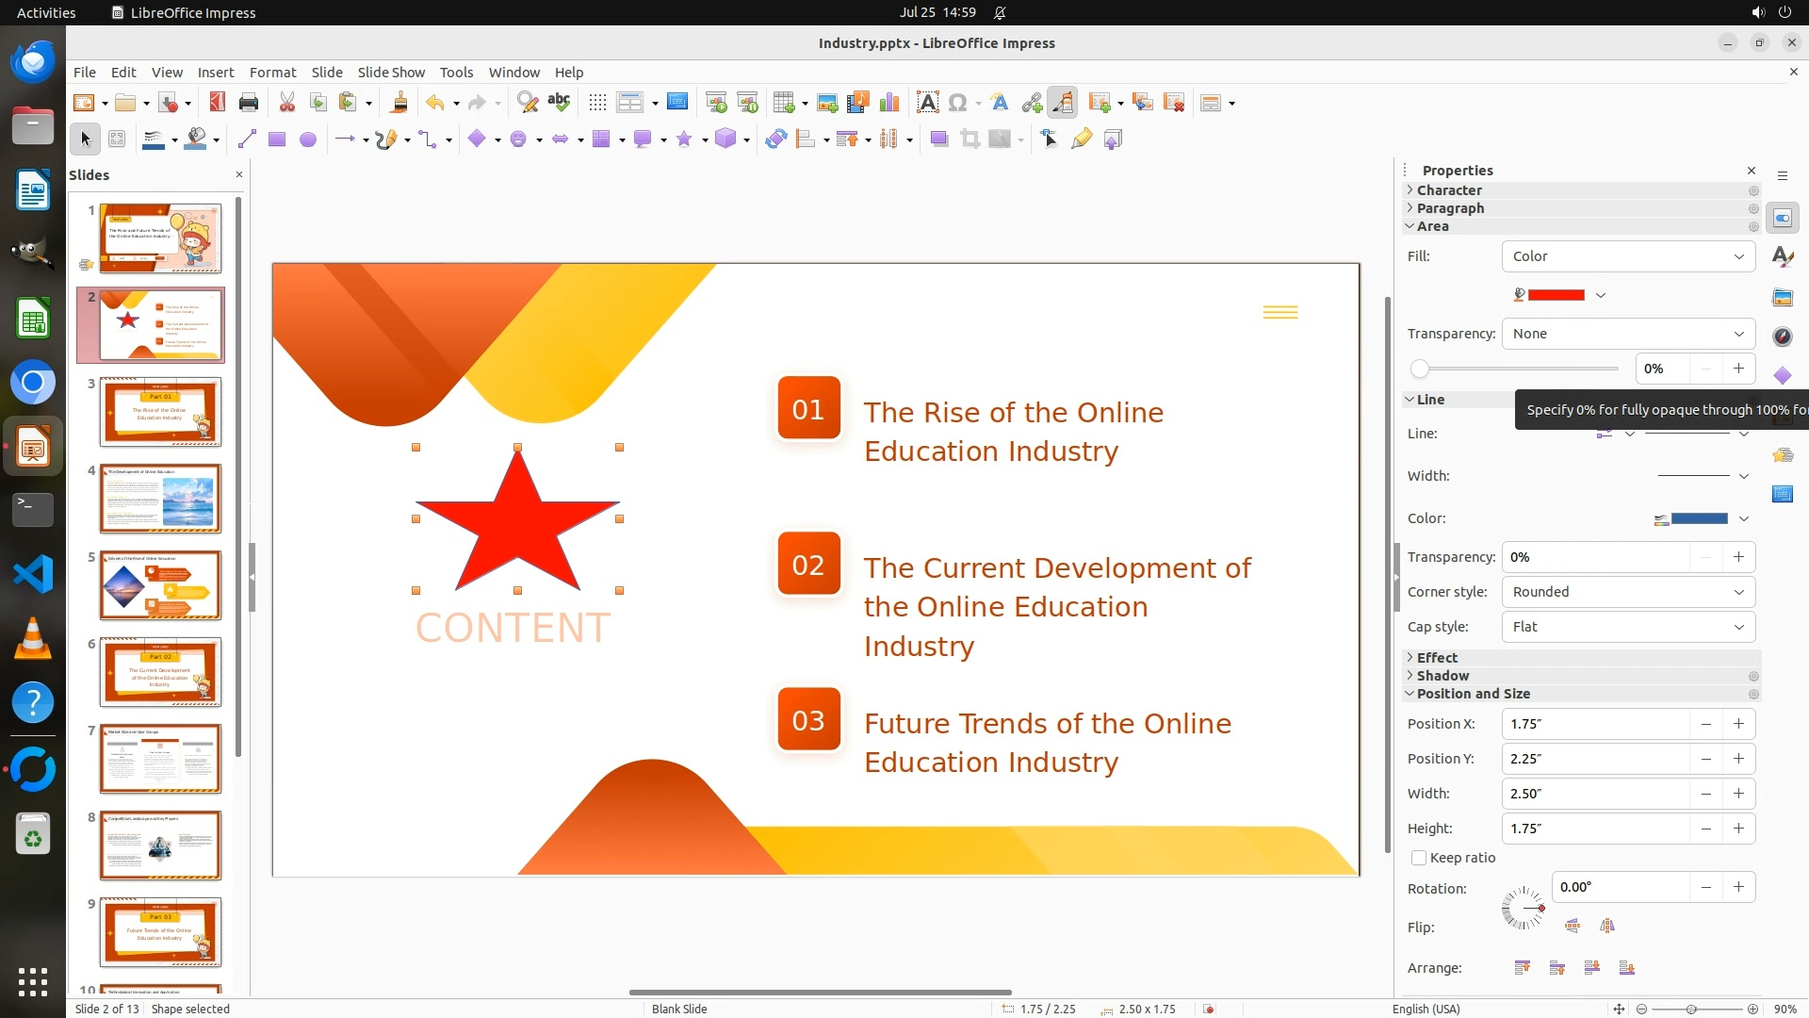Click the Insert Text Box icon
This screenshot has width=1809, height=1018.
[x=927, y=103]
